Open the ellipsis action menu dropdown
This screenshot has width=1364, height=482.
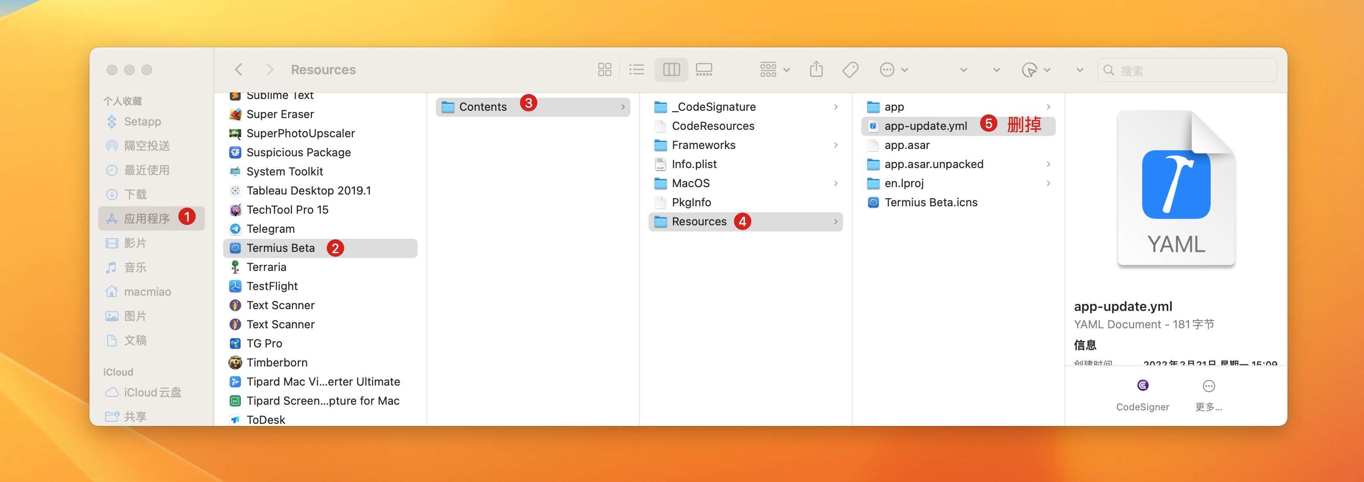coord(893,70)
